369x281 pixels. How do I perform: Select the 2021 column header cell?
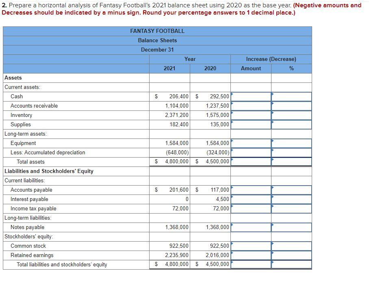click(x=169, y=68)
